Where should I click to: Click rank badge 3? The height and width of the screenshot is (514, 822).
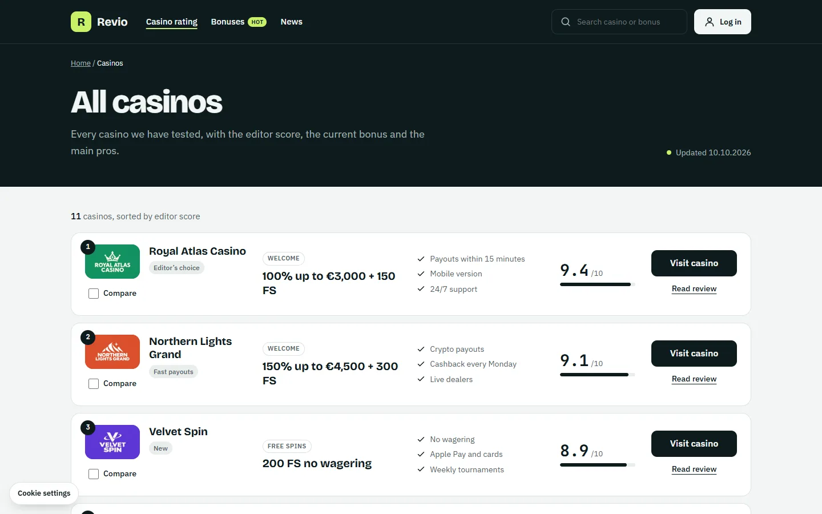[x=88, y=427]
